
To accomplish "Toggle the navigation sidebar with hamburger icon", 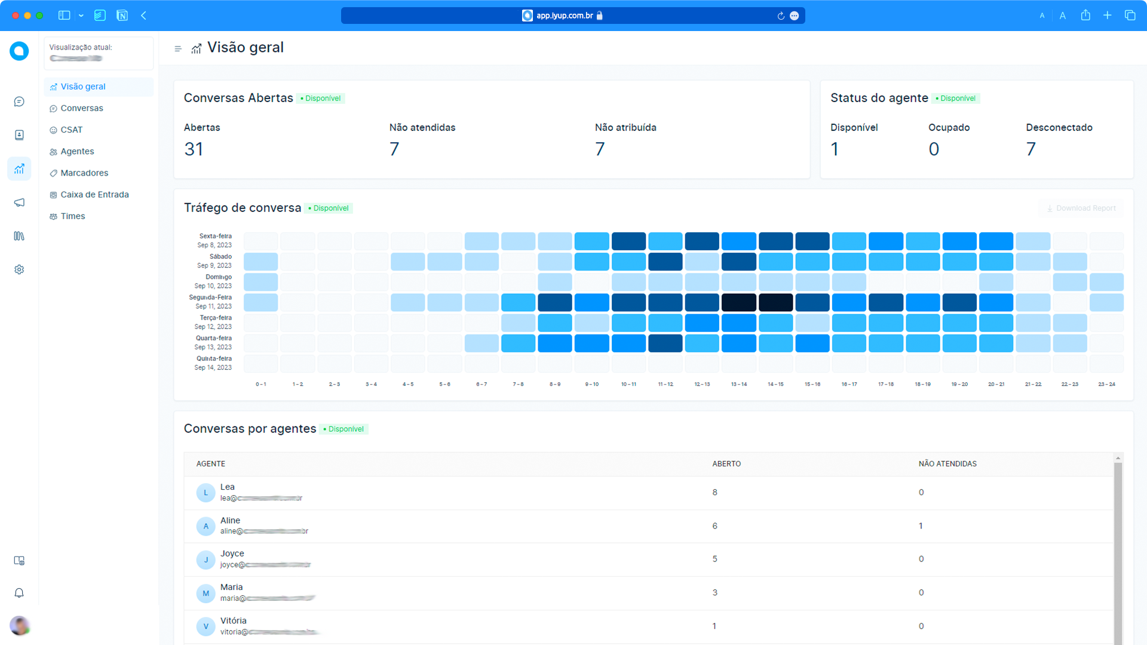I will point(177,48).
